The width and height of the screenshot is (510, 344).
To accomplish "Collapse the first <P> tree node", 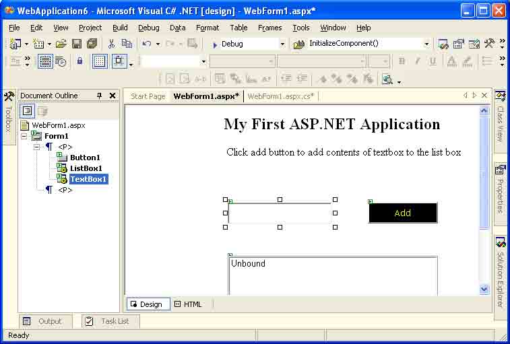I will click(37, 147).
